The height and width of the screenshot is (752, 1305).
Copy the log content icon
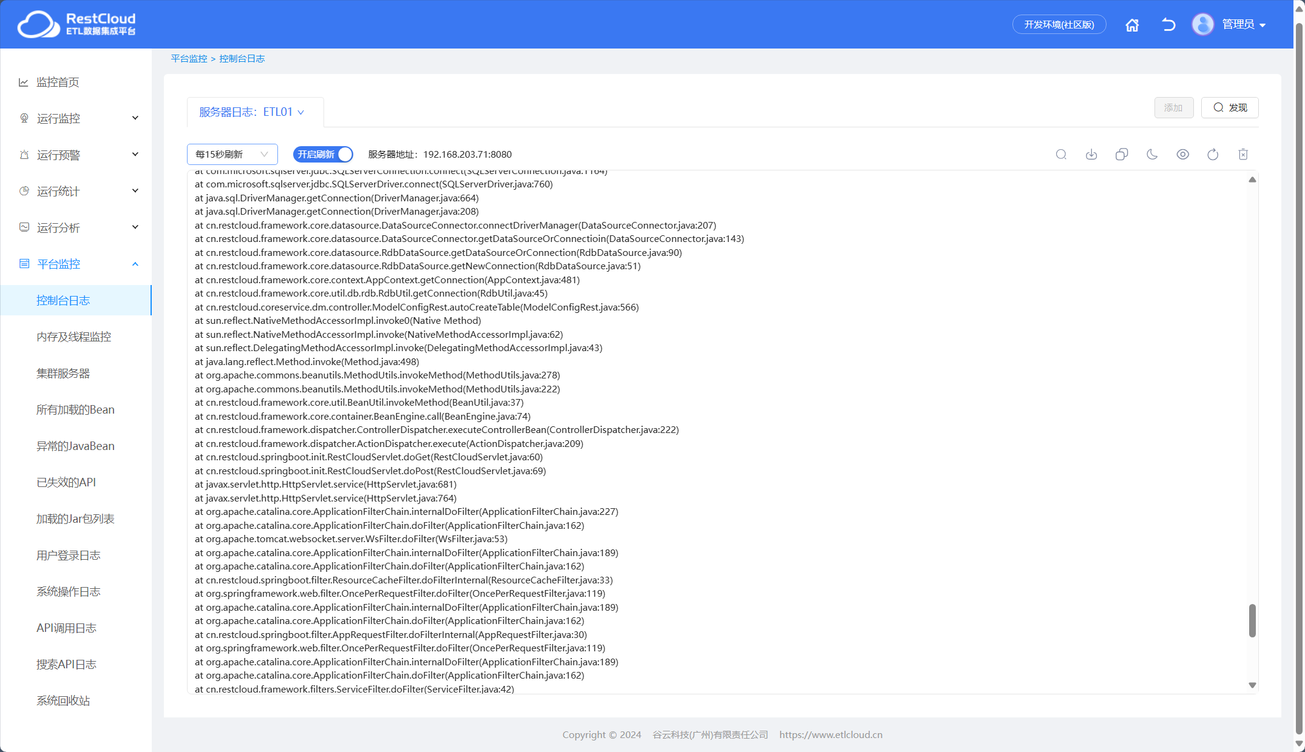(1122, 155)
